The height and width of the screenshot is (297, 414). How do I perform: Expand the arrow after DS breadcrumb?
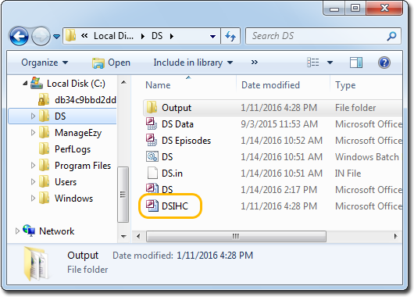pos(172,36)
